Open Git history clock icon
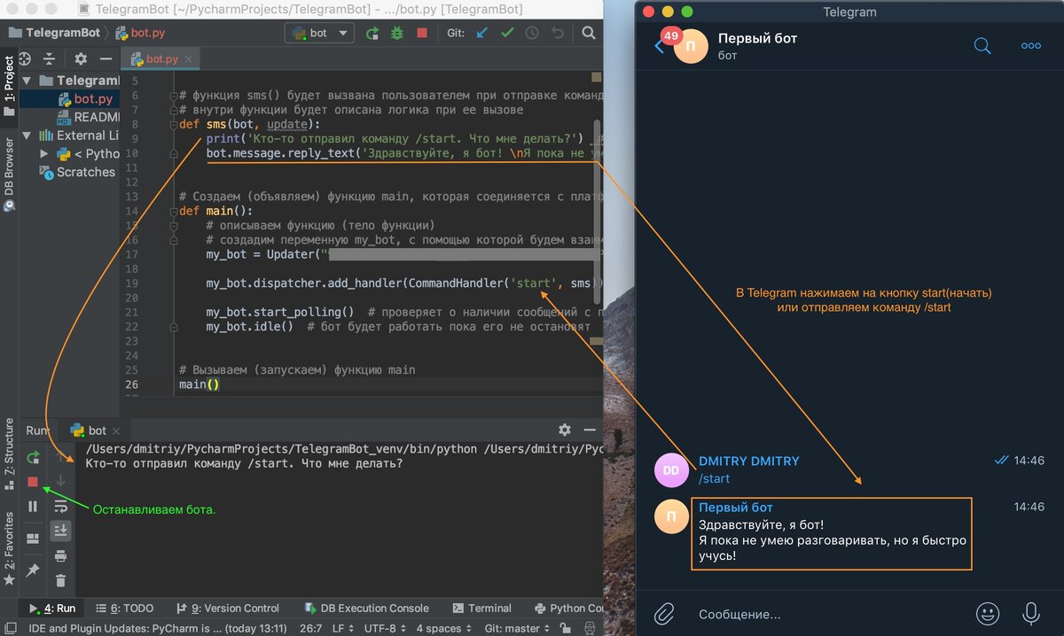Image resolution: width=1064 pixels, height=636 pixels. pyautogui.click(x=532, y=34)
